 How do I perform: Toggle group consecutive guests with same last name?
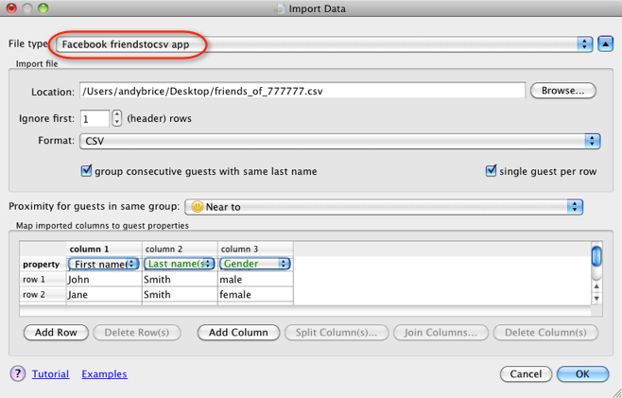87,171
